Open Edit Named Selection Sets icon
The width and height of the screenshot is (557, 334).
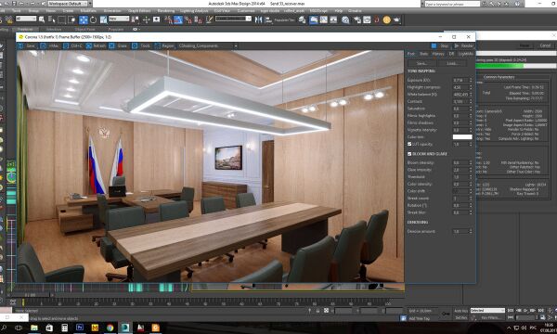tap(209, 19)
